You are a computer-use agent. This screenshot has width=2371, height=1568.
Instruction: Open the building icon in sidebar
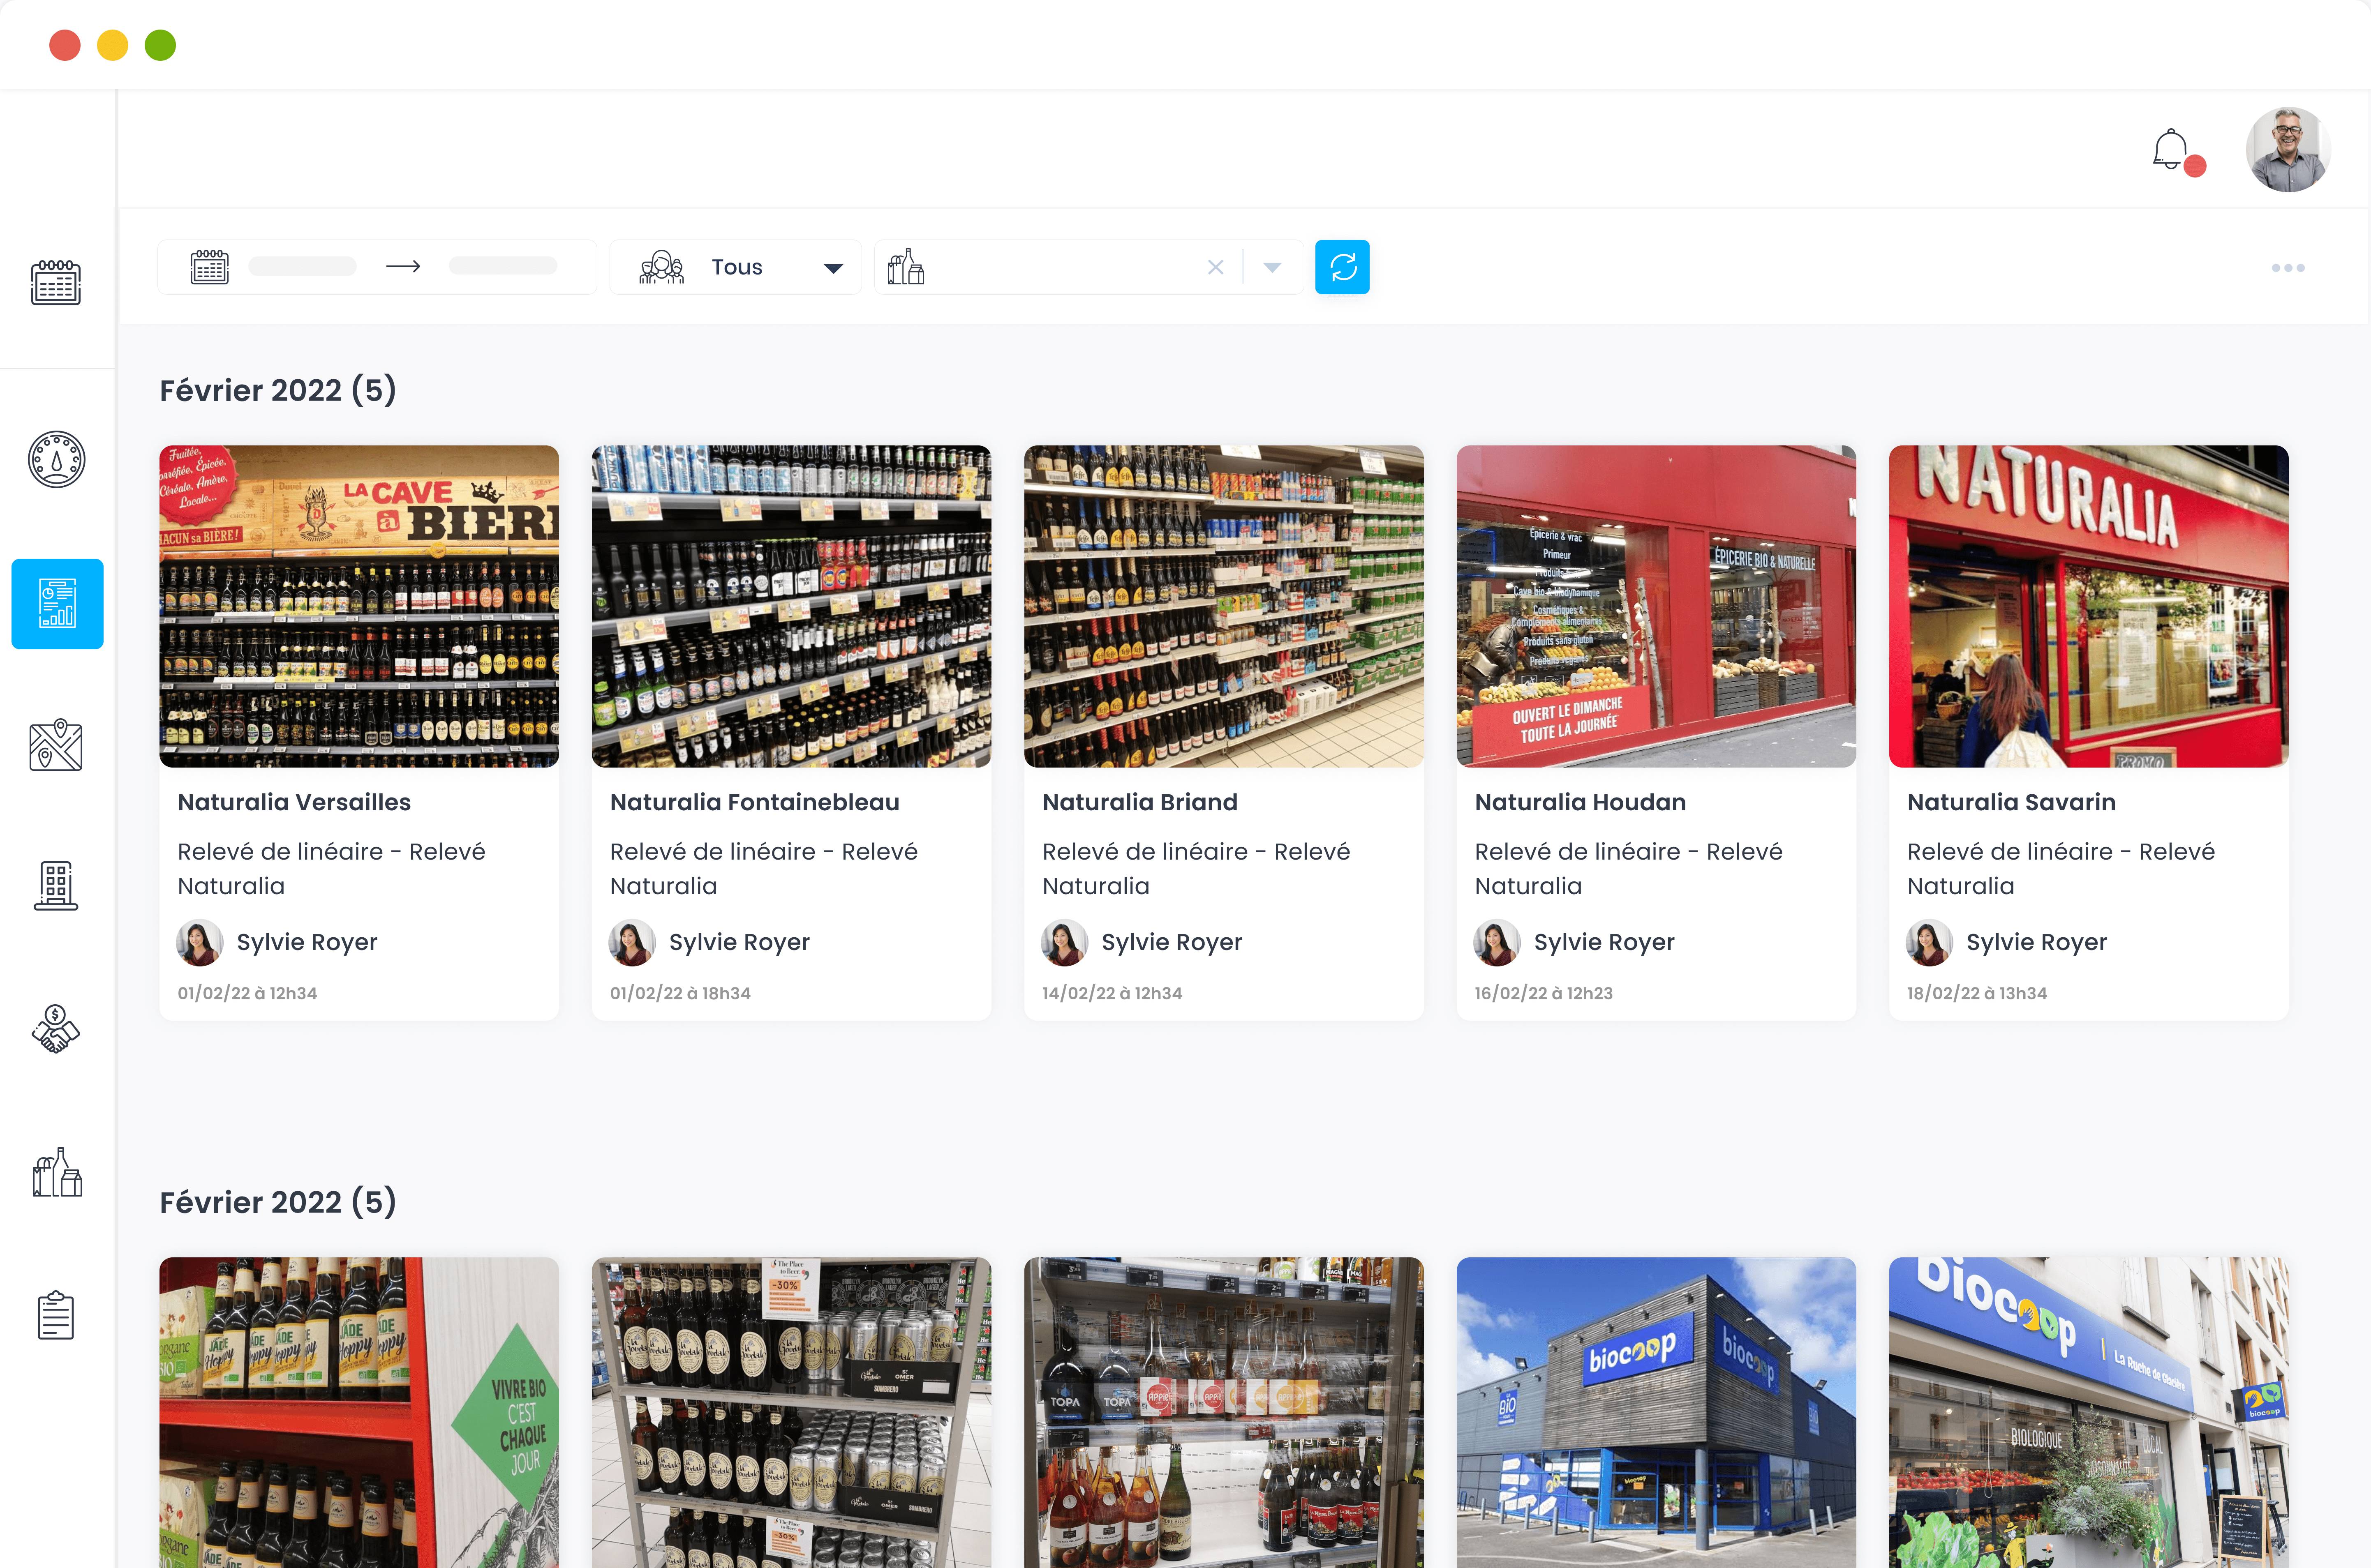[x=56, y=886]
